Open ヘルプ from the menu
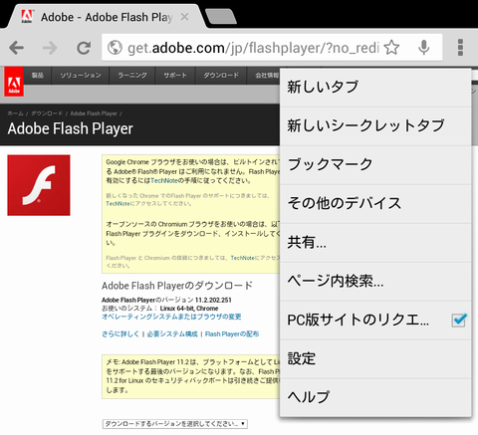This screenshot has height=435, width=478. pos(375,397)
